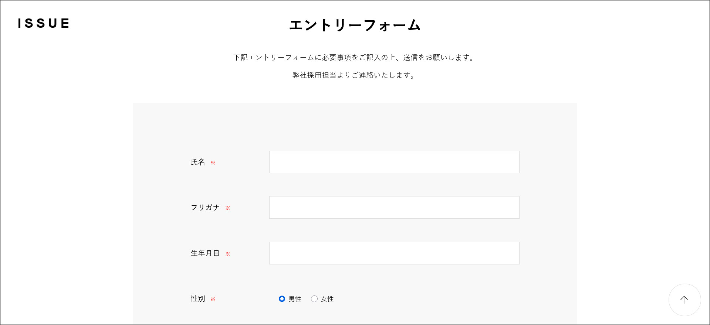Image resolution: width=710 pixels, height=325 pixels.
Task: Click the 性別 field label
Action: click(198, 298)
